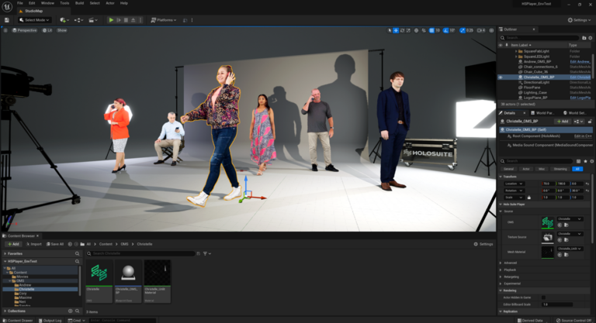Click the Unreal Engine logo icon
This screenshot has width=596, height=323.
click(x=7, y=7)
